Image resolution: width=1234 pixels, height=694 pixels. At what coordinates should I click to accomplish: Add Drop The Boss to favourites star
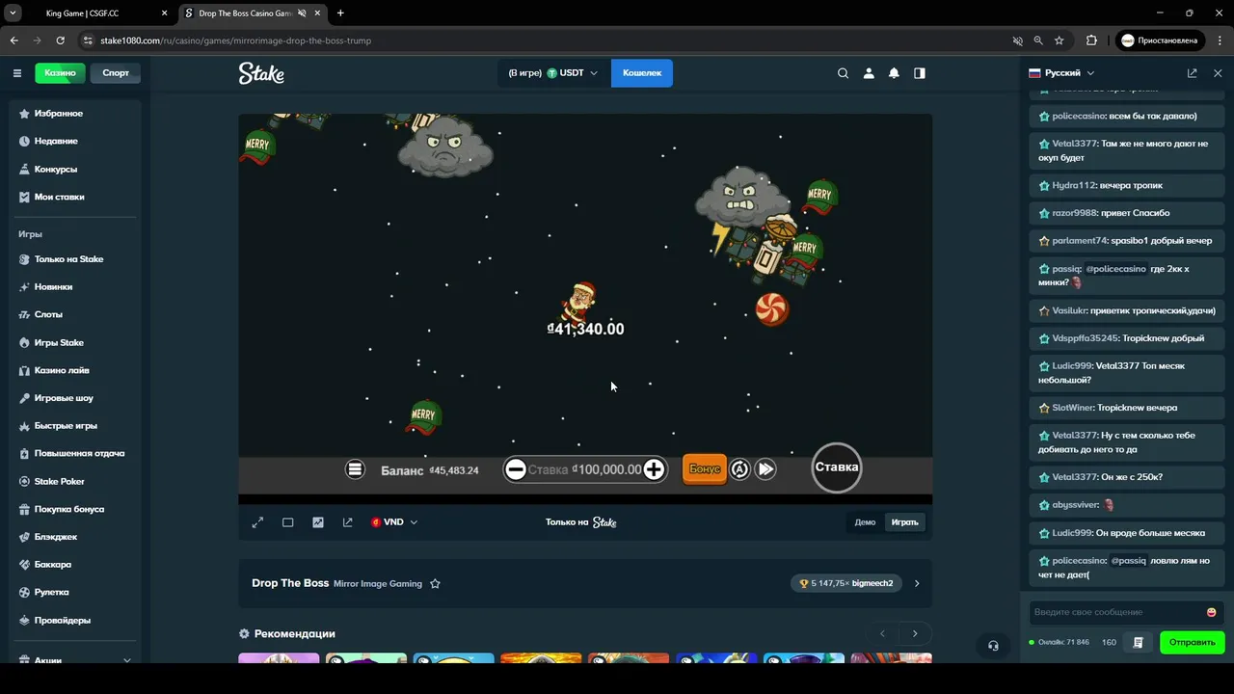pyautogui.click(x=435, y=583)
